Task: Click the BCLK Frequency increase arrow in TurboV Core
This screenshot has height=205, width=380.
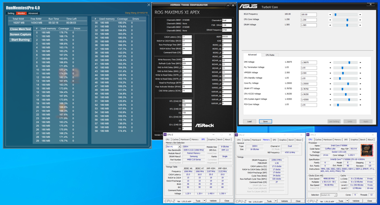Action: (x=360, y=15)
